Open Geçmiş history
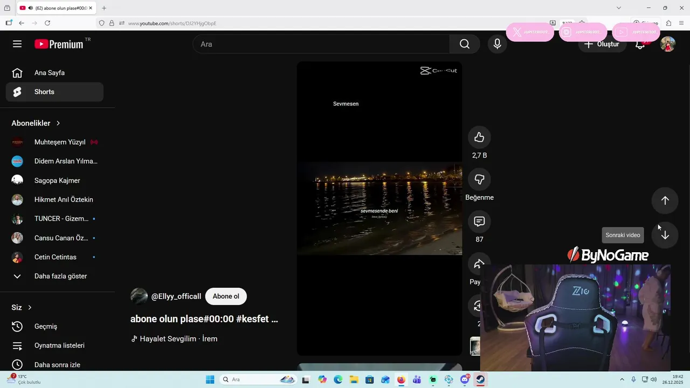Image resolution: width=690 pixels, height=388 pixels. 54,327
